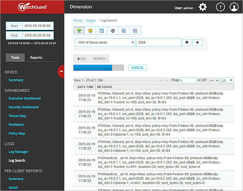Open settings via the gear icon
Screen dimensions: 243x191
(x=203, y=7)
